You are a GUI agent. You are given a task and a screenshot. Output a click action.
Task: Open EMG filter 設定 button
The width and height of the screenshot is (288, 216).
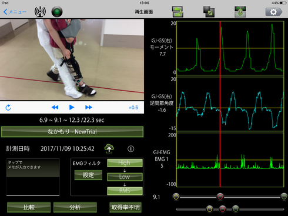pyautogui.click(x=88, y=175)
